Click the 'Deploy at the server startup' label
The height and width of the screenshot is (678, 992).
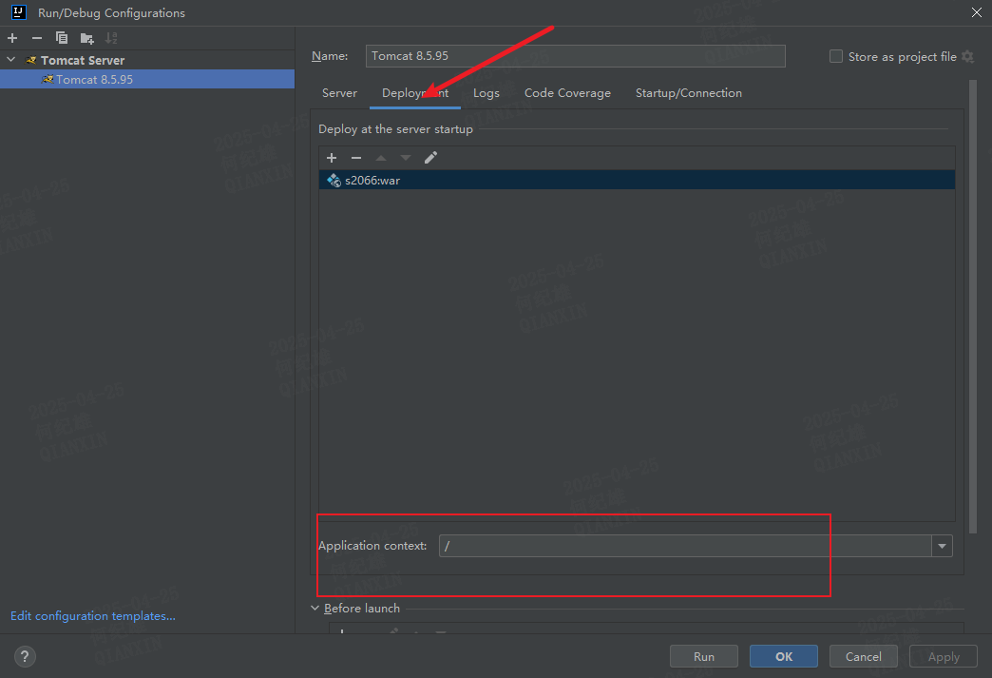395,129
